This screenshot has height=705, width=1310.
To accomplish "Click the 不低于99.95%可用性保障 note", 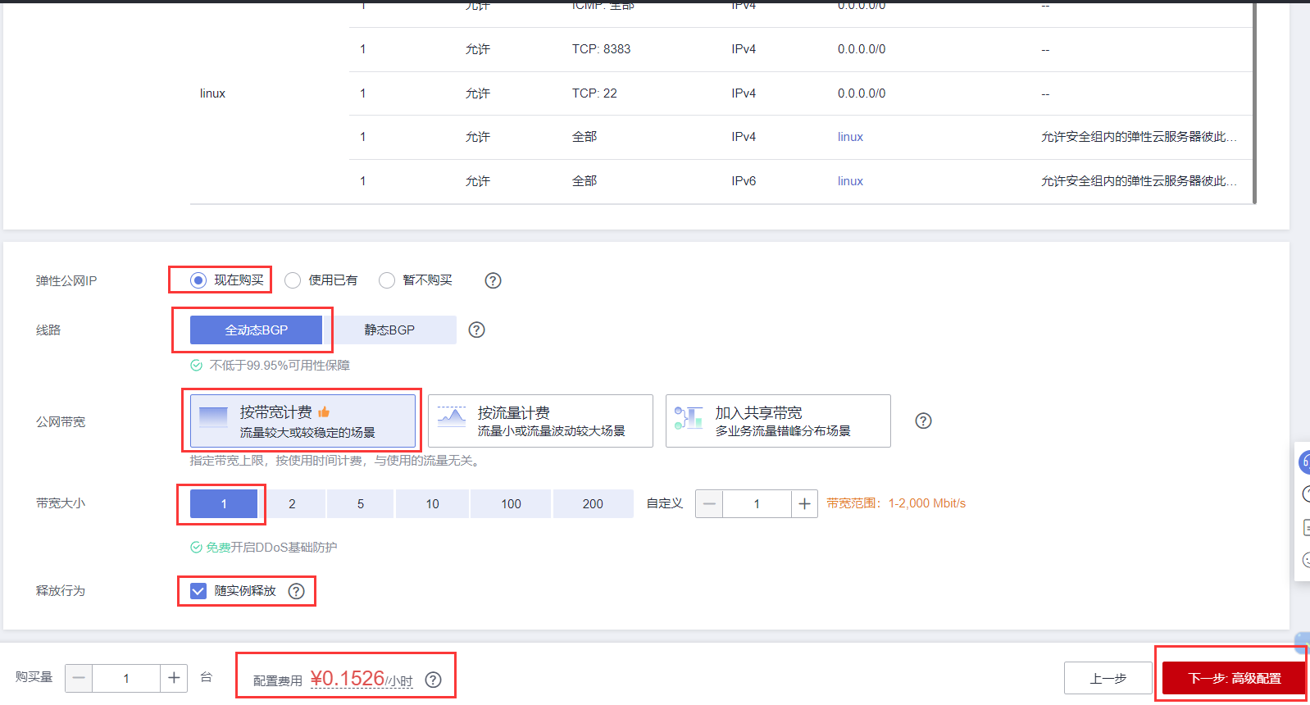I will (x=280, y=366).
